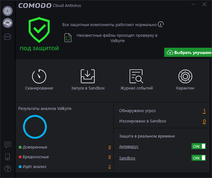Open the chat bubble icon with dots
212x178 pixels.
[8, 37]
